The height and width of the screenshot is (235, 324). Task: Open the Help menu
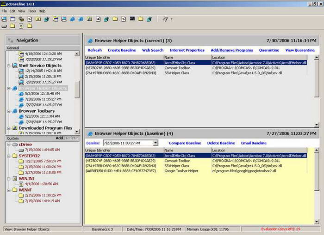[42, 11]
